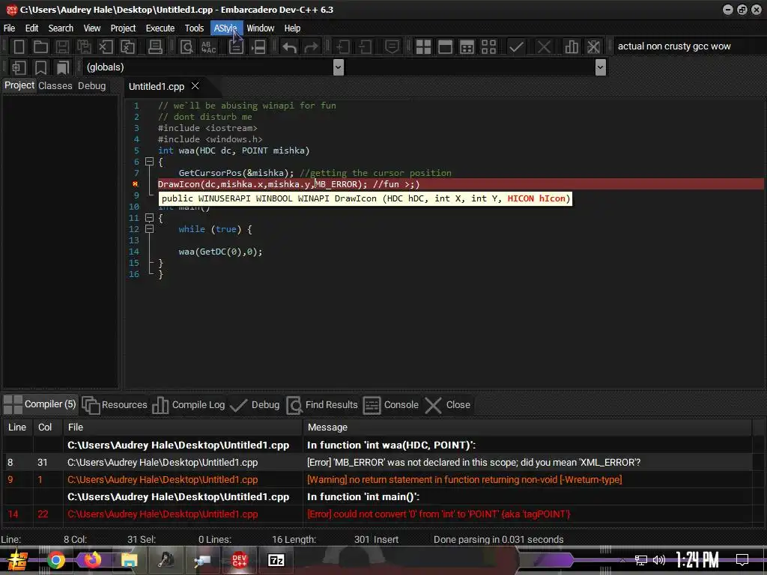Click the Compile four-squares icon
This screenshot has height=575, width=767.
click(x=423, y=47)
